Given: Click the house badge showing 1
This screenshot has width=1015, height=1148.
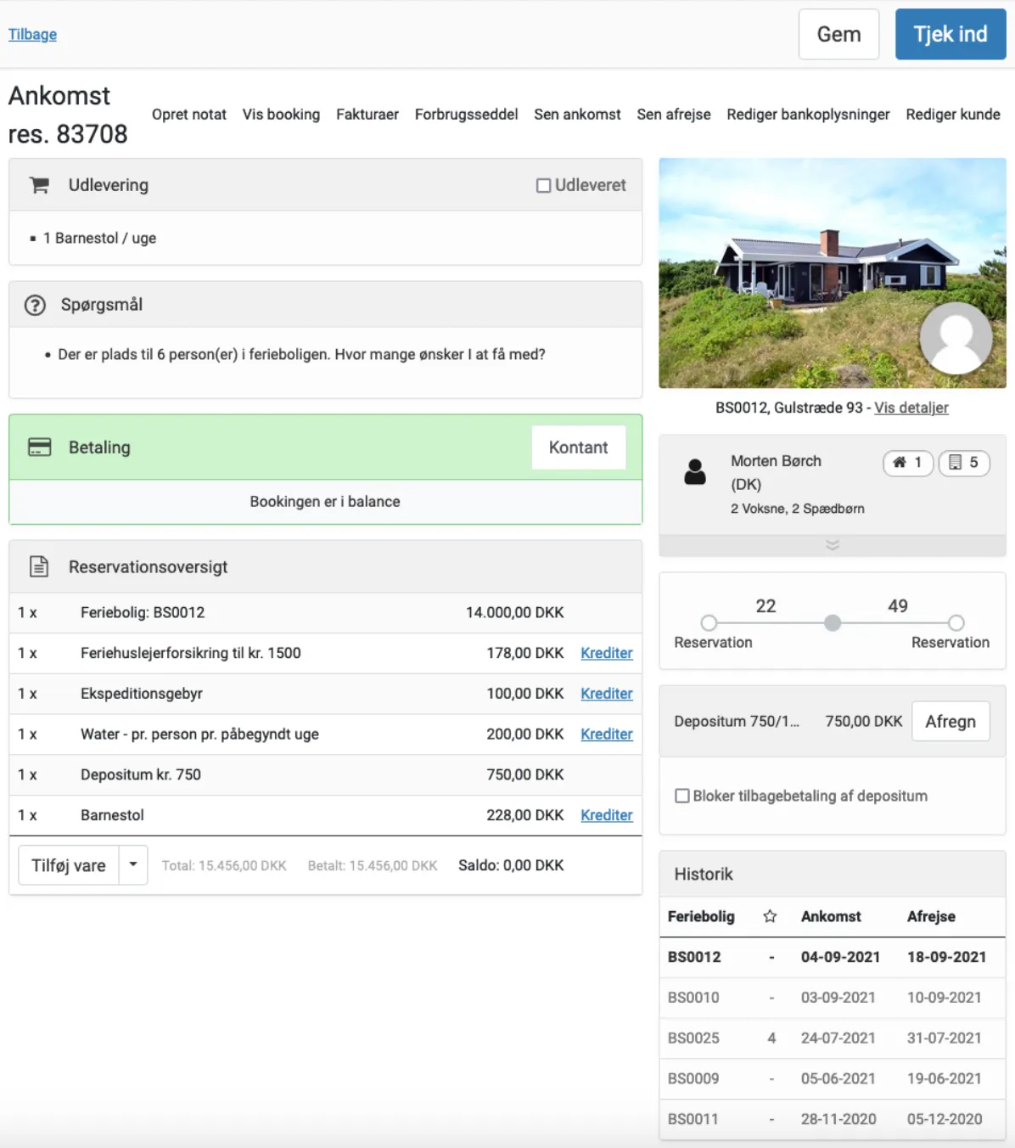Looking at the screenshot, I should coord(907,463).
